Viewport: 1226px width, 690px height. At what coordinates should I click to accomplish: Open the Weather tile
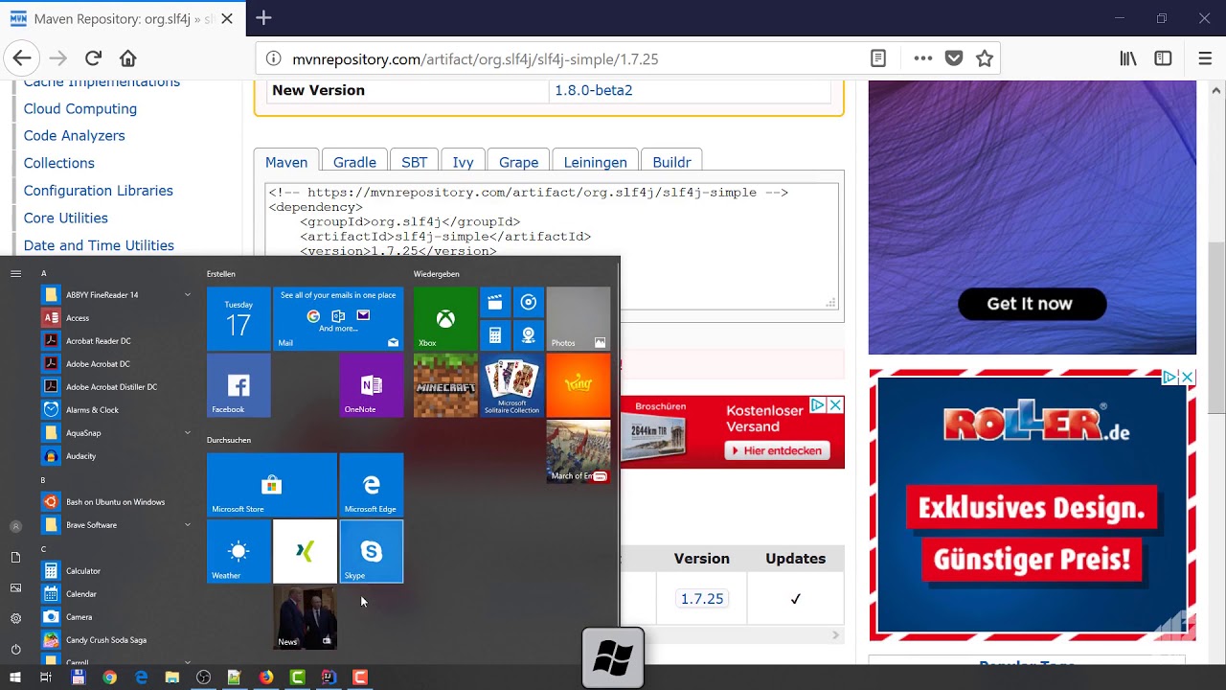click(238, 551)
